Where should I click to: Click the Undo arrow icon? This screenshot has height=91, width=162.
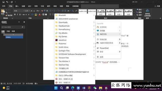7,2
